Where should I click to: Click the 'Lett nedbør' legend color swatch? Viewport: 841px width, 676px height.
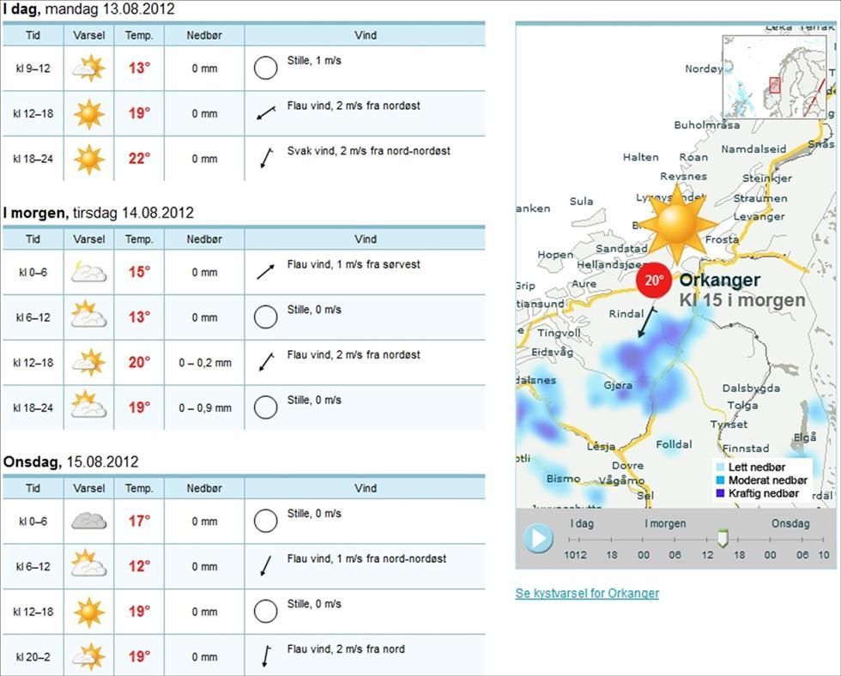click(720, 467)
